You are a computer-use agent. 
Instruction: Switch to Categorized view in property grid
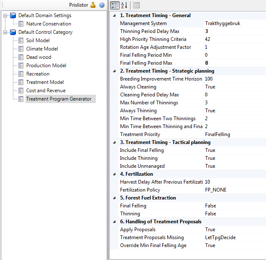[x=115, y=5]
